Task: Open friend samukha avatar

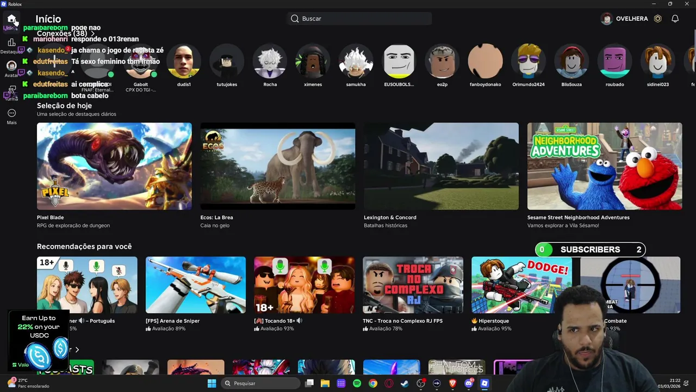Action: tap(356, 61)
